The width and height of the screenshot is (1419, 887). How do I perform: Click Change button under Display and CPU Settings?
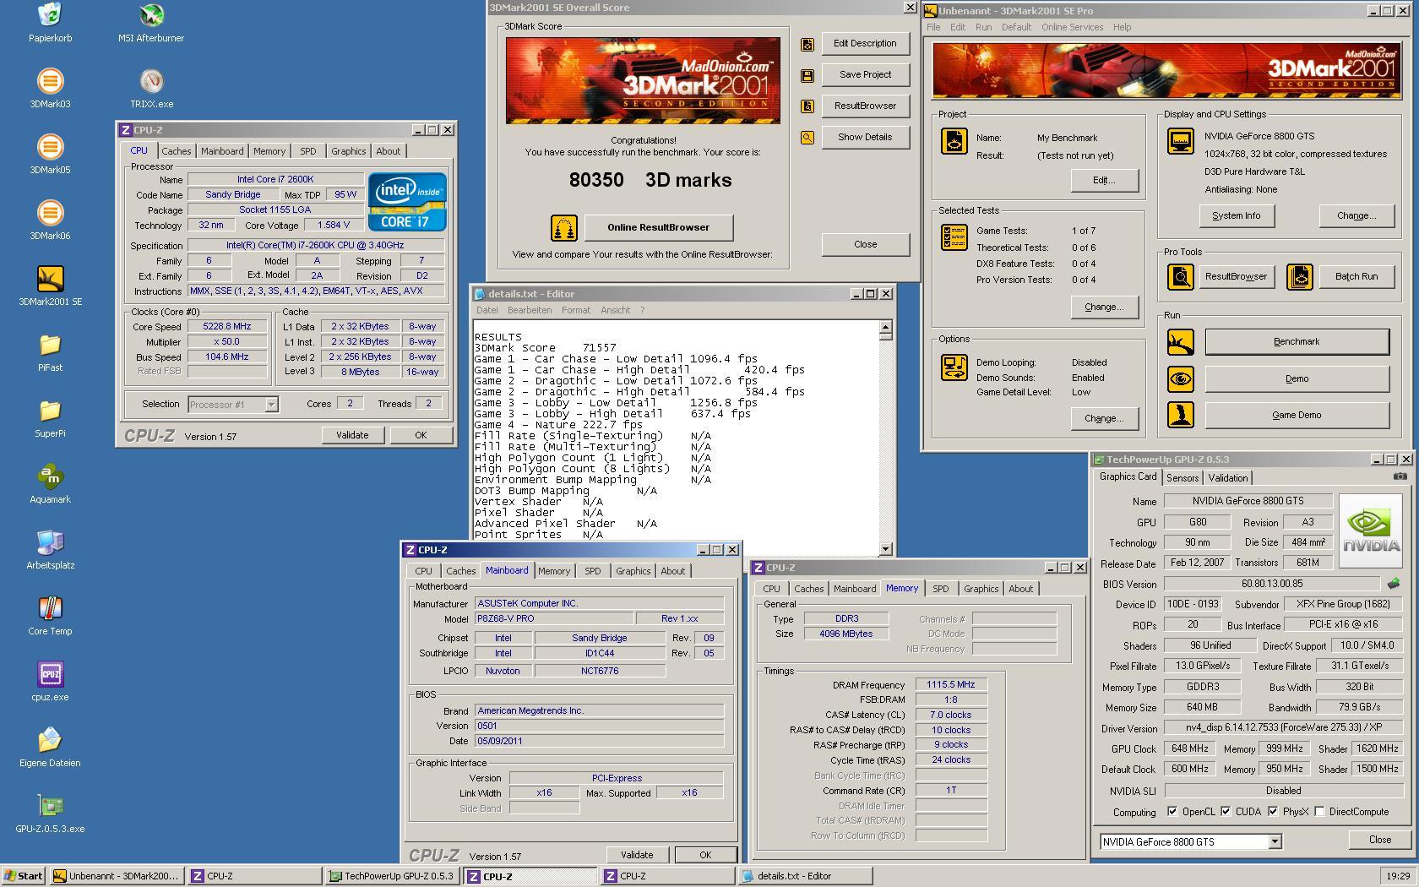tap(1356, 216)
